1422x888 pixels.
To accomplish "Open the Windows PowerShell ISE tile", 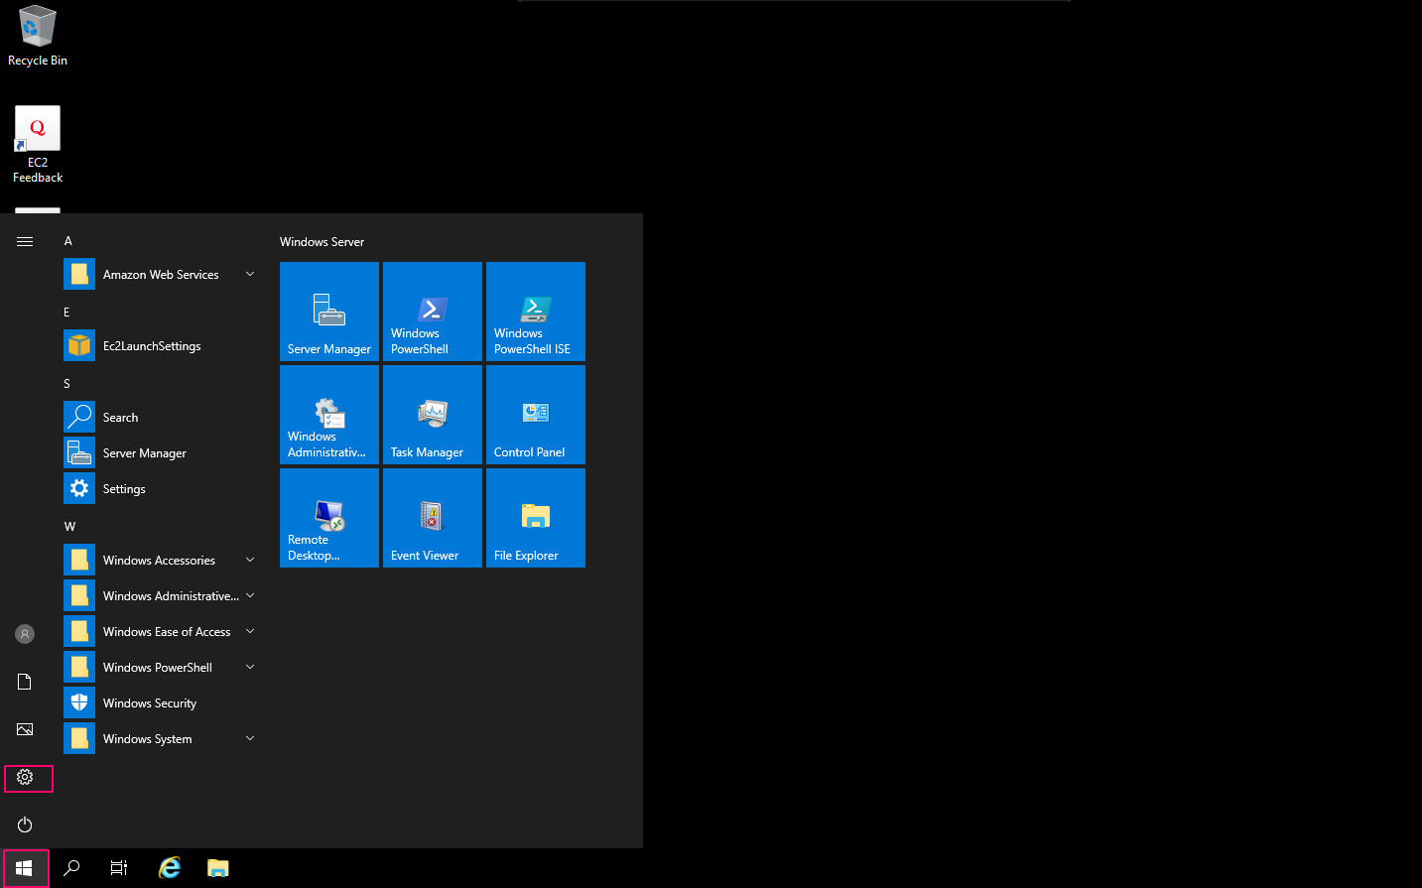I will [x=536, y=312].
